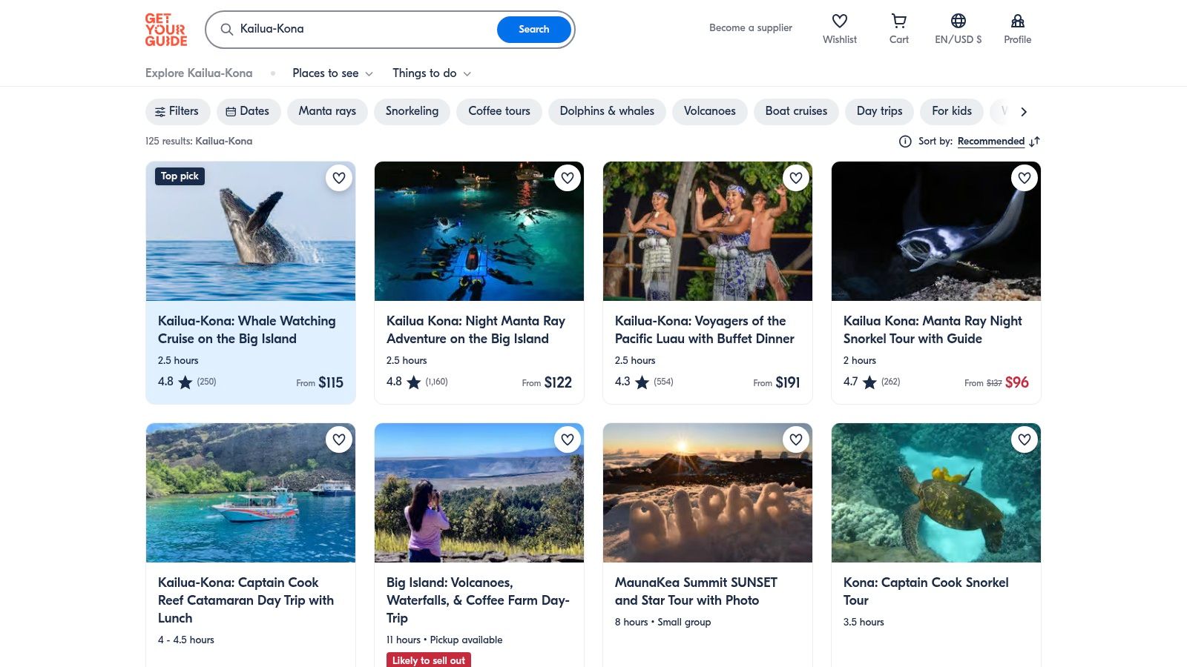This screenshot has height=667, width=1187.
Task: Click the Search button
Action: click(533, 30)
